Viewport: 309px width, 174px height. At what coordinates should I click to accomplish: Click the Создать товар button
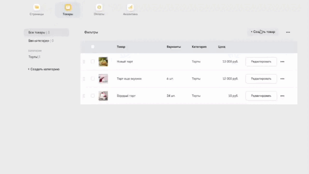click(263, 32)
